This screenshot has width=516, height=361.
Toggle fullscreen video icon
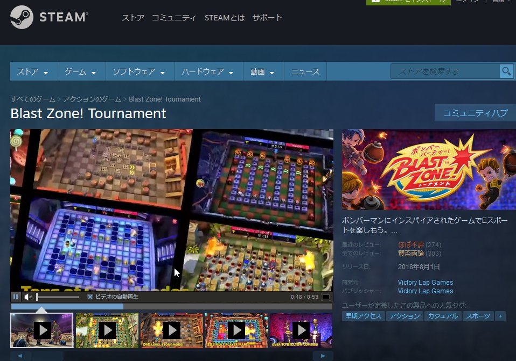[326, 297]
